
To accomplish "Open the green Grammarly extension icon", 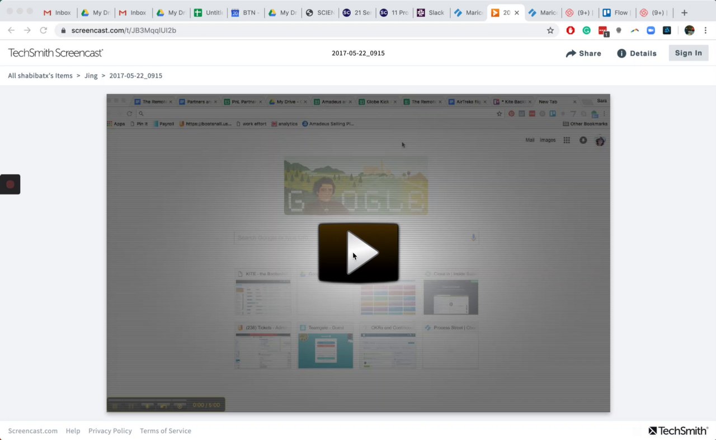I will click(x=586, y=30).
